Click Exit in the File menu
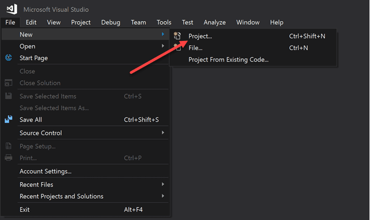Screen dimensions: 370x220 point(26,210)
